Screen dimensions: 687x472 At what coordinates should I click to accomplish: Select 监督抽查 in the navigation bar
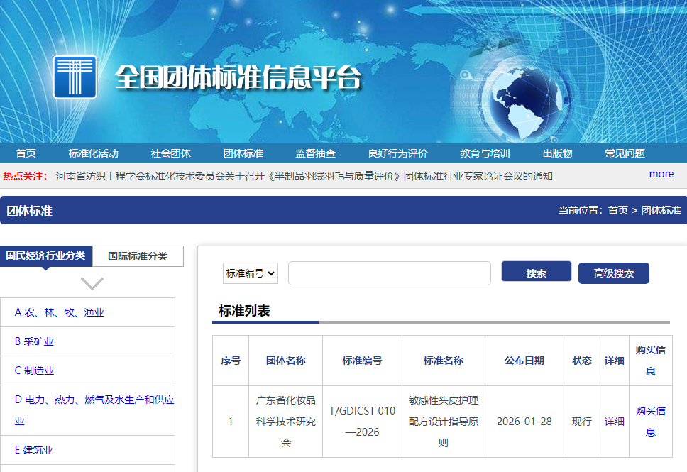(315, 153)
